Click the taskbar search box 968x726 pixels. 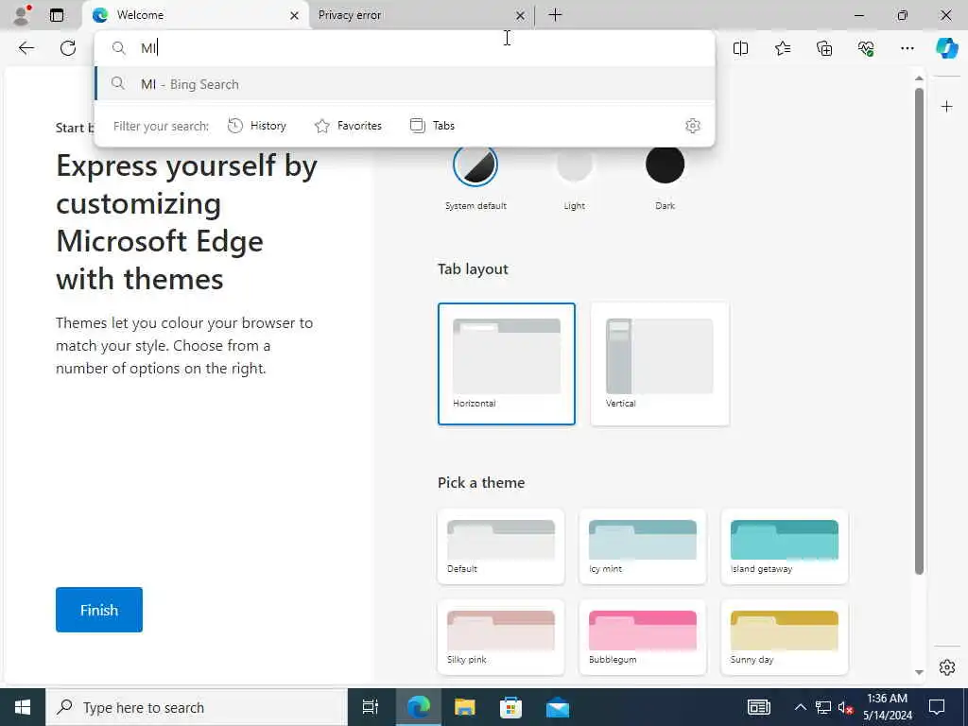(x=197, y=707)
